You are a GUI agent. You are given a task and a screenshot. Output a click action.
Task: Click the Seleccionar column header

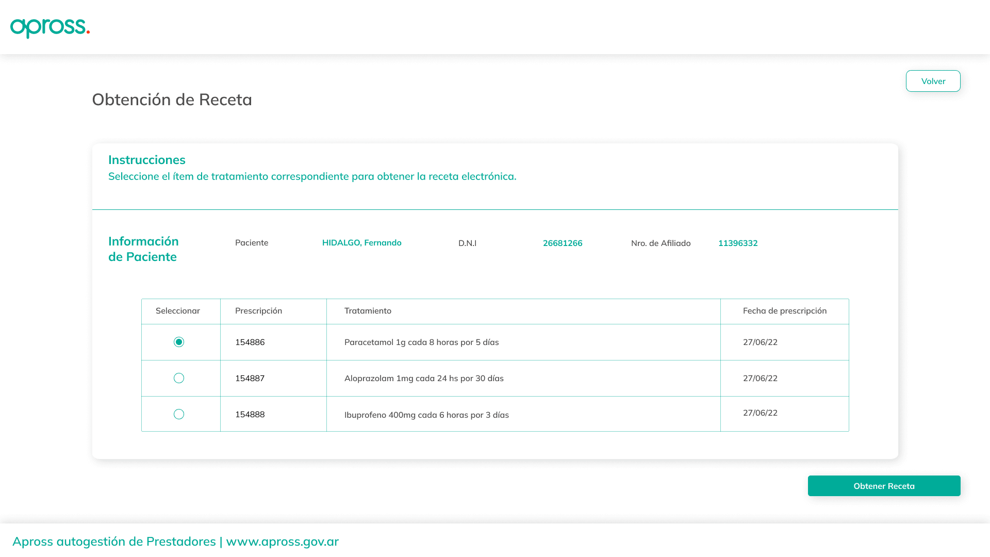tap(178, 310)
